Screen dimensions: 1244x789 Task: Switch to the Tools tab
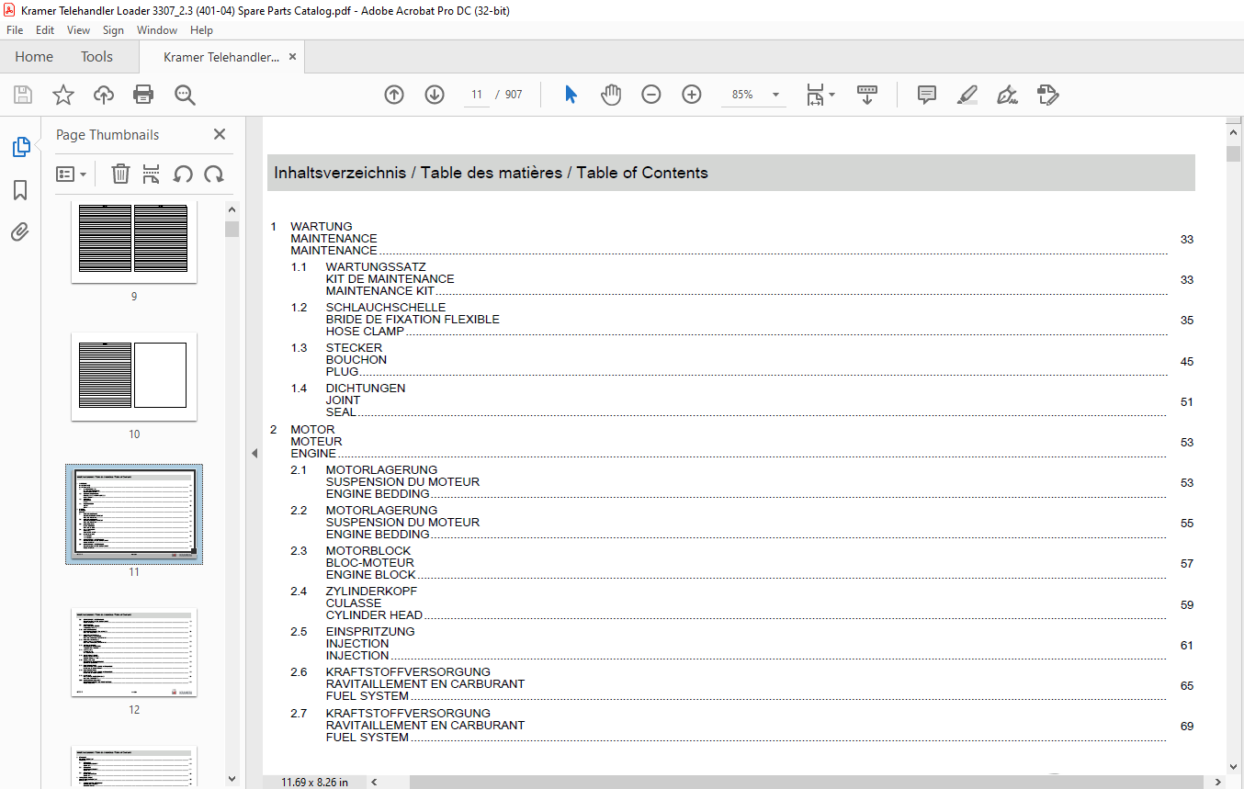(96, 57)
